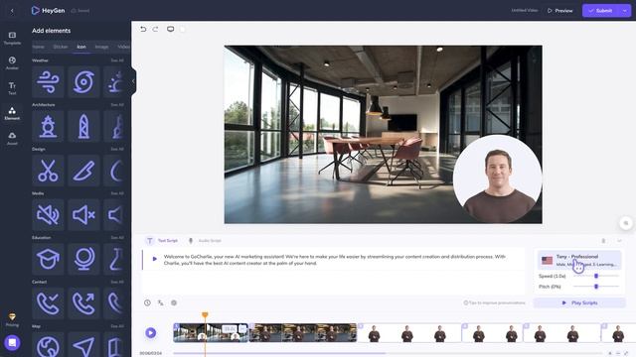Select the Audio Script tab
The image size is (636, 357).
[x=205, y=240]
